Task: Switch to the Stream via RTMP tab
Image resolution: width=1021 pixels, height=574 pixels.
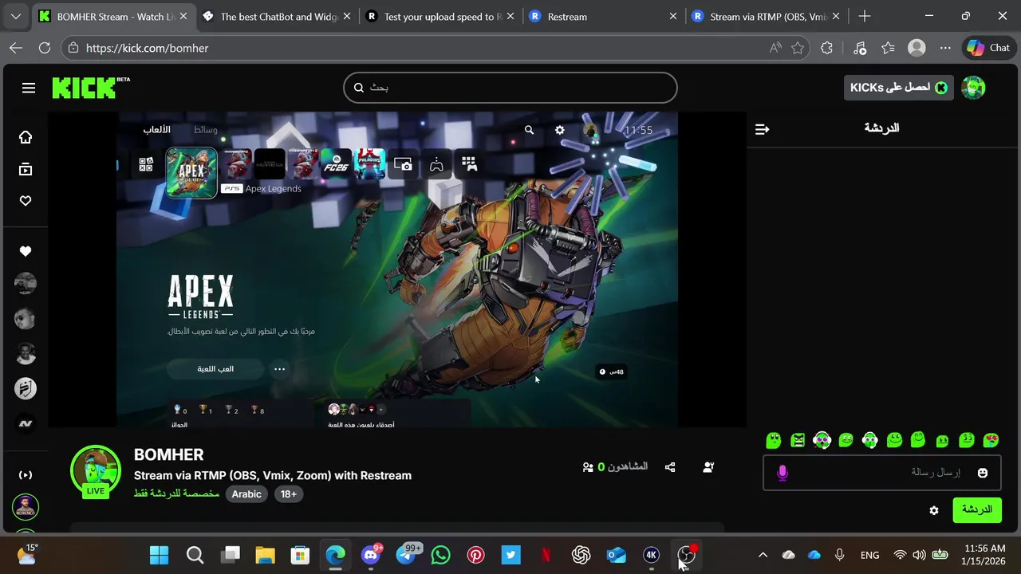Action: [766, 16]
